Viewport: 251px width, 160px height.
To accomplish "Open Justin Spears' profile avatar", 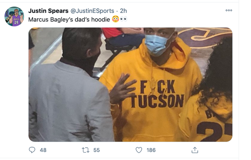I will coord(14,16).
